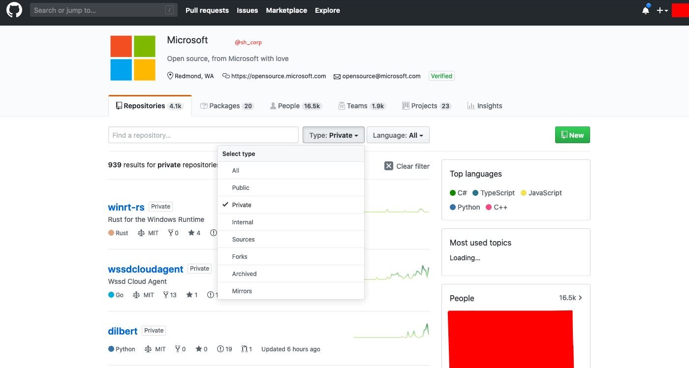
Task: Open the winrt-rs repository
Action: (126, 207)
